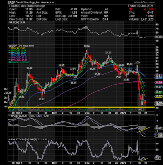Click the -4.13% percent change value
Viewport: 163px width, 165px height.
(x=148, y=9)
